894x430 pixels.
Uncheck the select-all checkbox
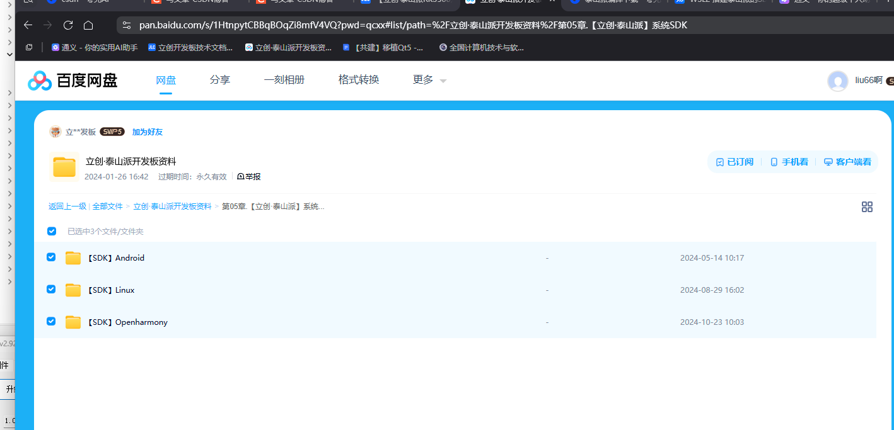click(x=52, y=231)
